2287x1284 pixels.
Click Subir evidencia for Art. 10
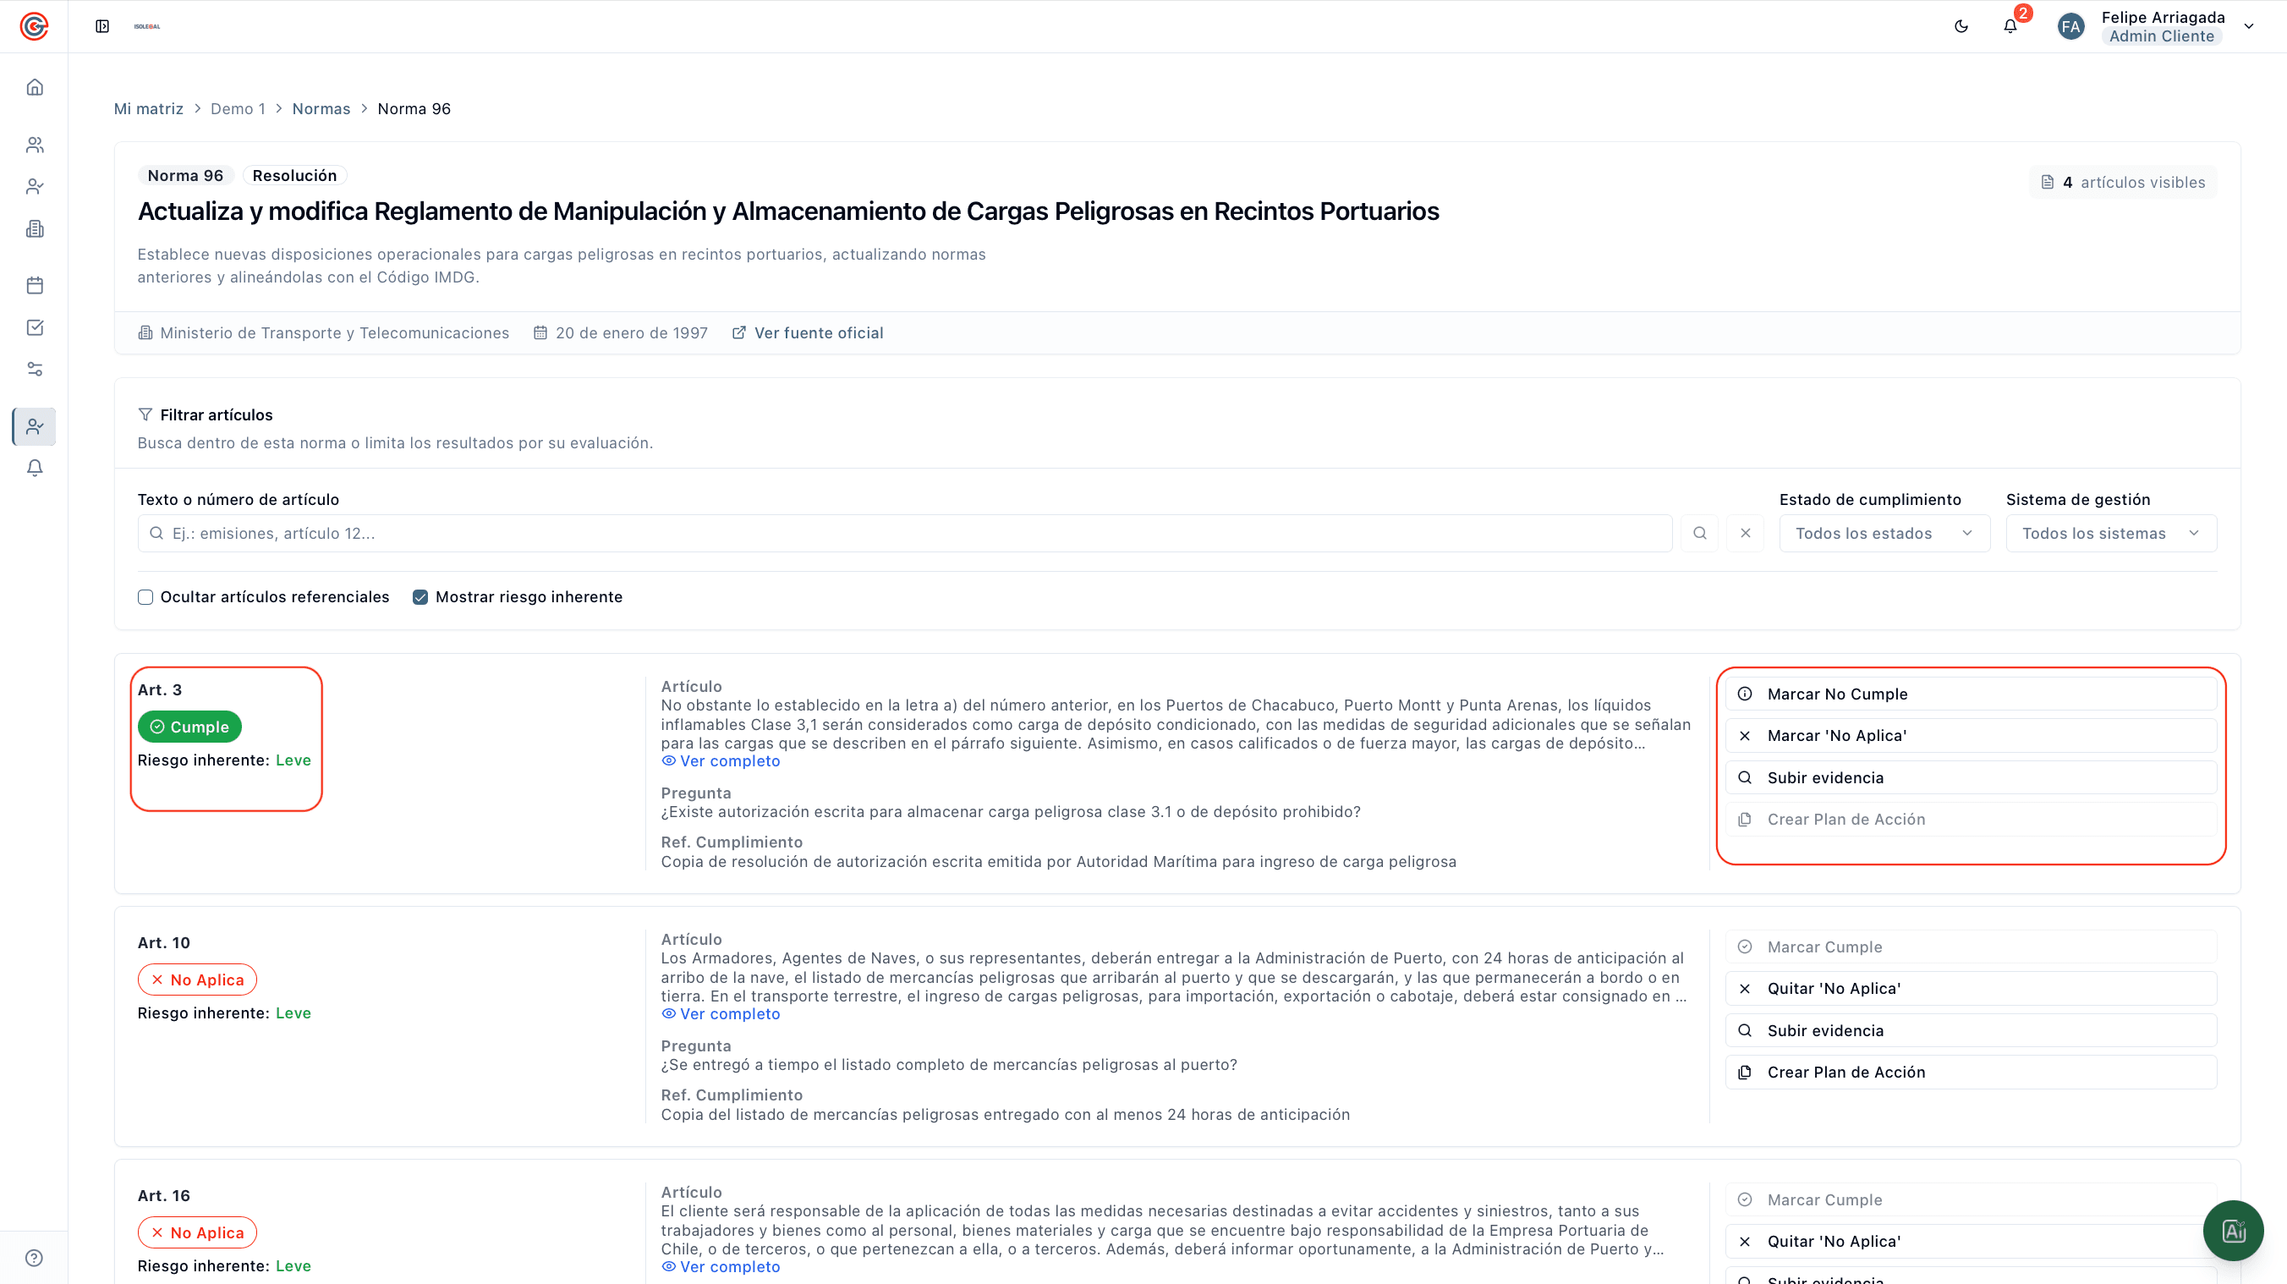point(1971,1030)
